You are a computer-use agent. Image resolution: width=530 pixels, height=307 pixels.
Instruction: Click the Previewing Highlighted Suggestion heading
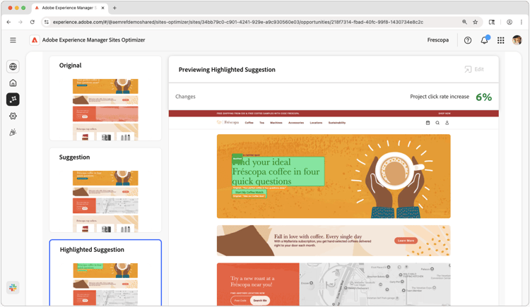227,70
